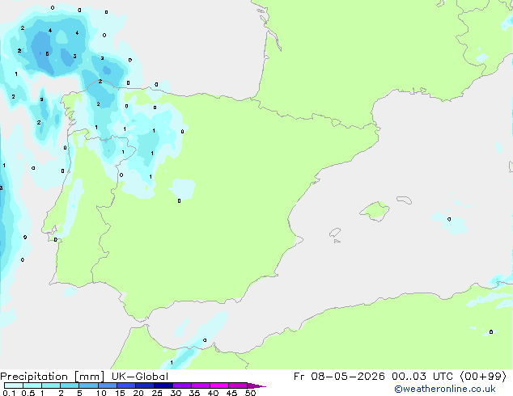
Task: Click the Mallorca island outline on map
Action: (x=375, y=211)
